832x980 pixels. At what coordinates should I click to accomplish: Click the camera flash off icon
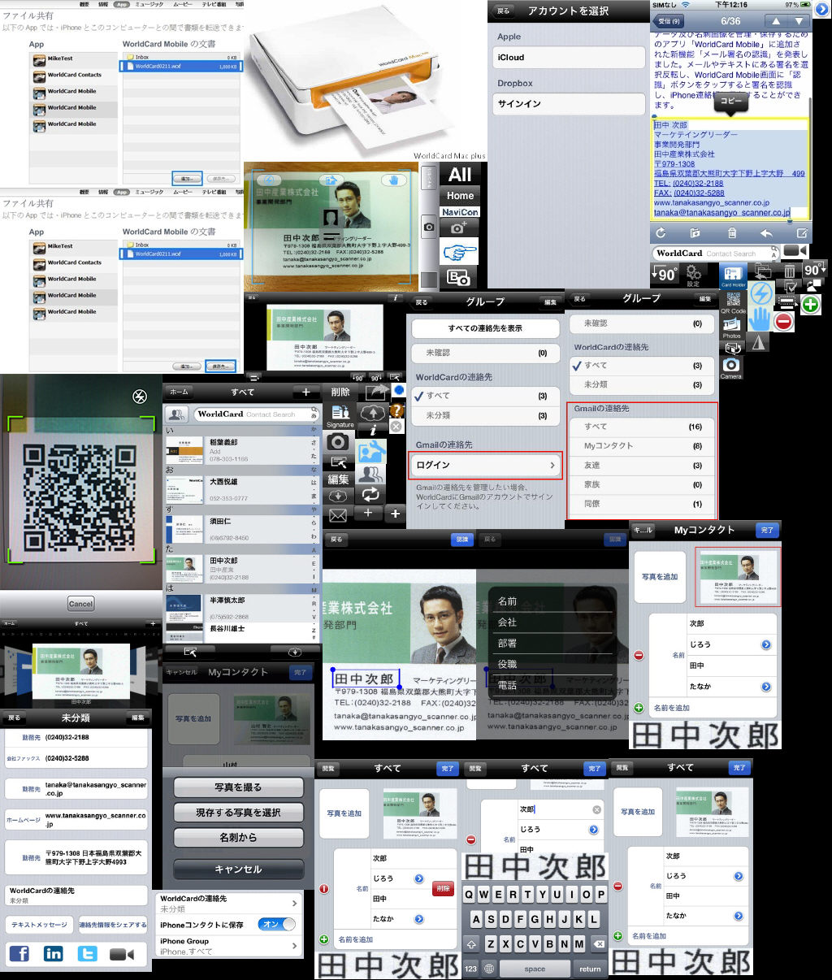tap(140, 397)
